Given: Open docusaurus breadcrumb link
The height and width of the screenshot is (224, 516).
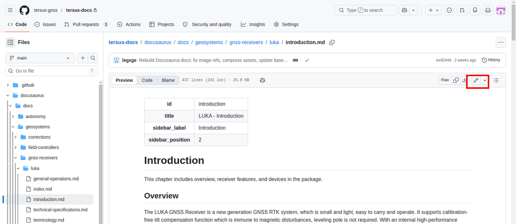Looking at the screenshot, I should [x=158, y=42].
